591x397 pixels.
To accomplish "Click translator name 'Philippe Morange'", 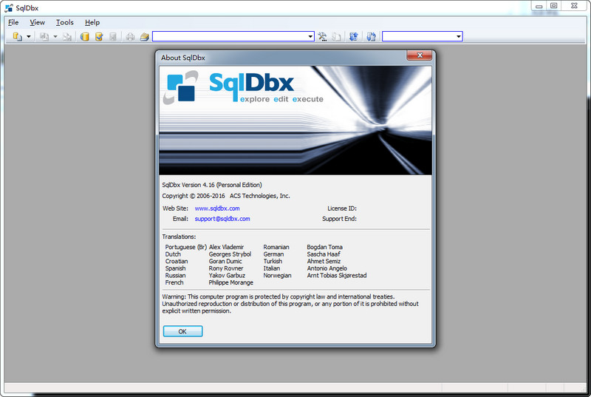I will pos(231,282).
